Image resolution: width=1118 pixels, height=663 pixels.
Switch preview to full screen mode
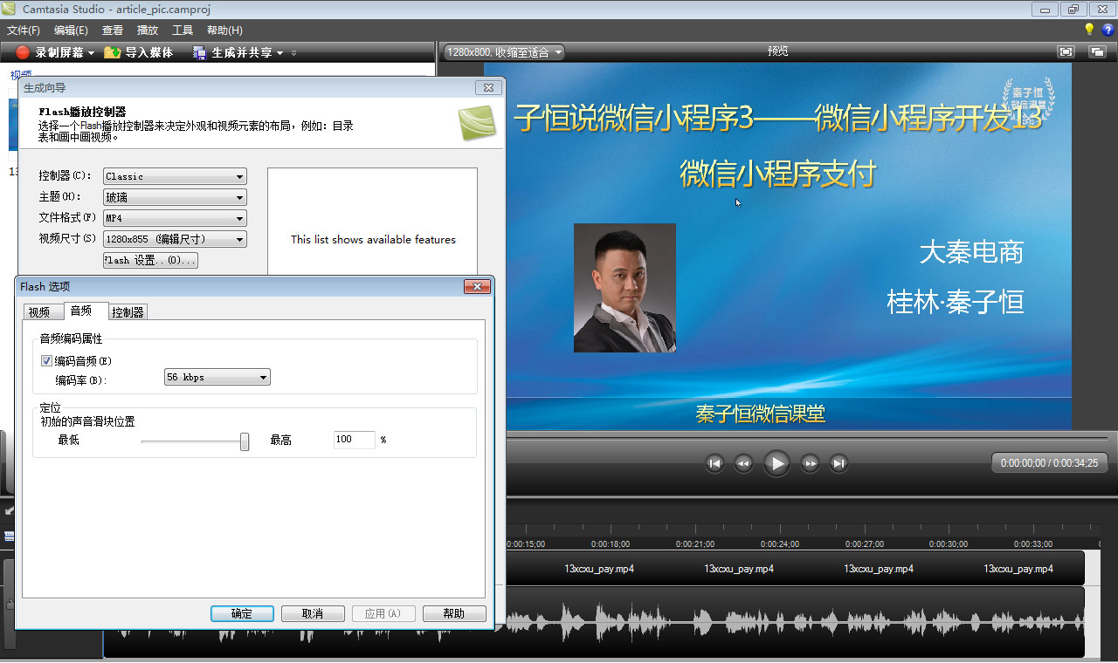tap(1066, 51)
